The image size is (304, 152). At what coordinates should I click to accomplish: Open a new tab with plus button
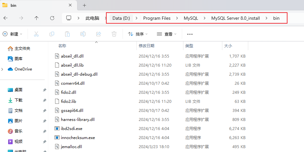pyautogui.click(x=84, y=5)
